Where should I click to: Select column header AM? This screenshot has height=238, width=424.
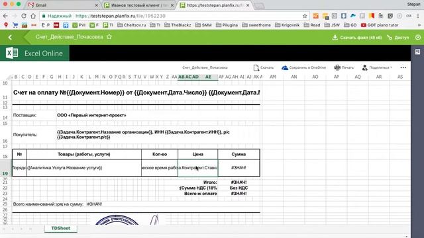point(273,77)
